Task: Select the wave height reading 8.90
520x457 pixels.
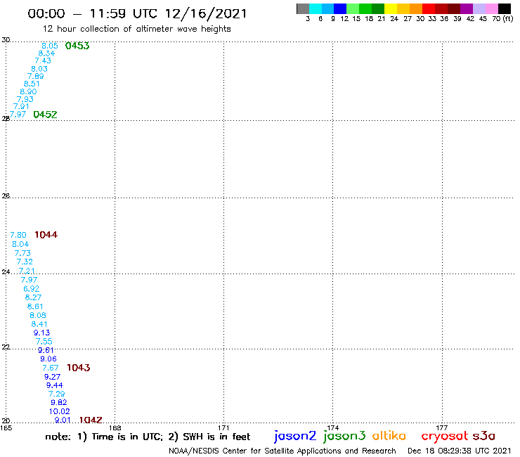Action: click(28, 91)
